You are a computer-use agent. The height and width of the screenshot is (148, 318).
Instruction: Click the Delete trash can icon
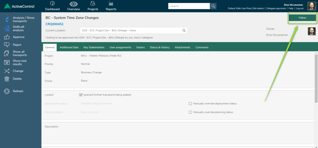pyautogui.click(x=7, y=79)
